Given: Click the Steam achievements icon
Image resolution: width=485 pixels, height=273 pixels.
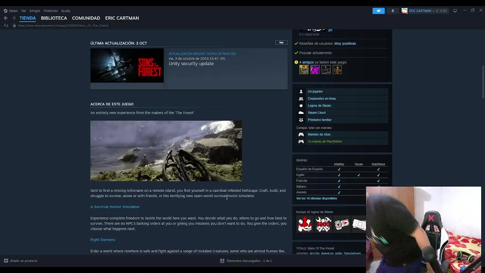Looking at the screenshot, I should pyautogui.click(x=301, y=106).
